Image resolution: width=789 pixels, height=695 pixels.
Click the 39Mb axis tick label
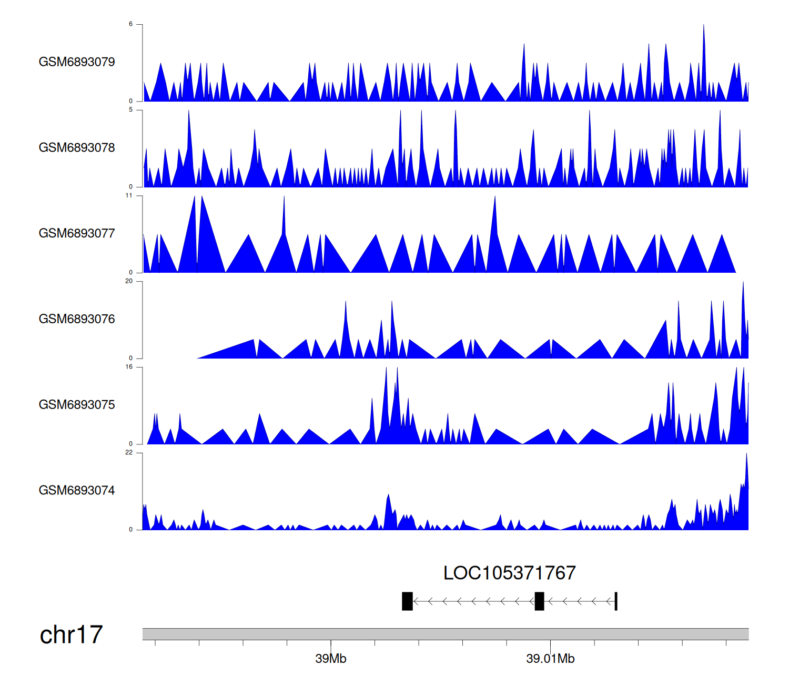pos(331,659)
